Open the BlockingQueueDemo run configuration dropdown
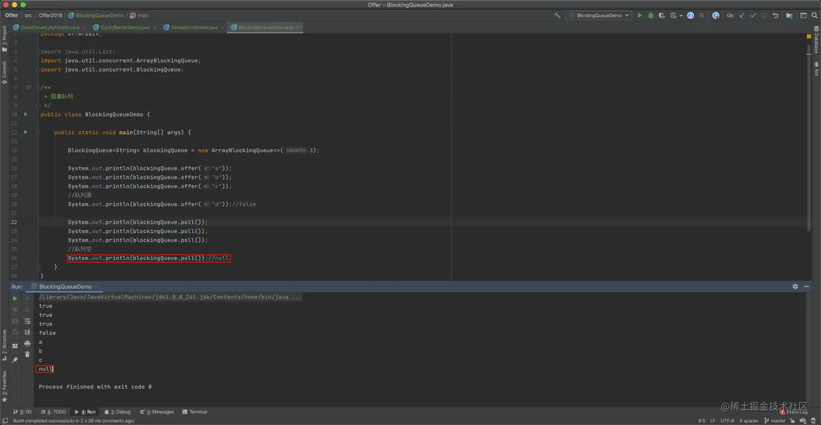This screenshot has width=821, height=425. [599, 15]
